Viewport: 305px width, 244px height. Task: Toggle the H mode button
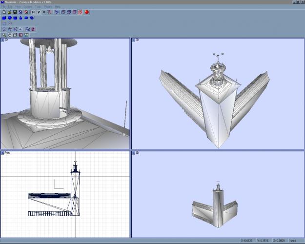pyautogui.click(x=33, y=12)
